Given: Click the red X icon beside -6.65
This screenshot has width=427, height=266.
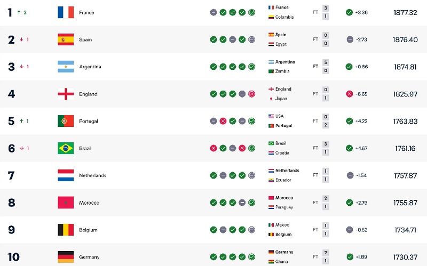Looking at the screenshot, I should (349, 94).
